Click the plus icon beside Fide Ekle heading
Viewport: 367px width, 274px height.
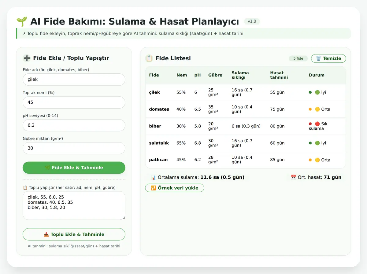[x=27, y=58]
